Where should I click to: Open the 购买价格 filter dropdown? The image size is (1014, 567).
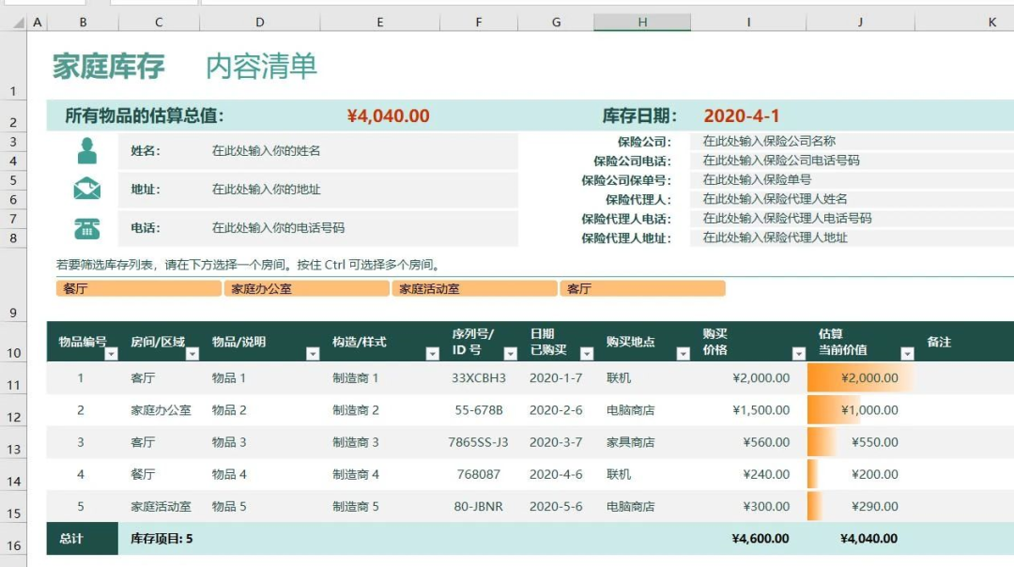tap(799, 354)
